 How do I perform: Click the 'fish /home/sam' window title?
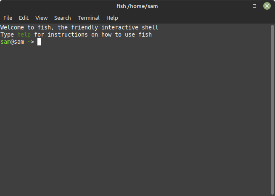[137, 6]
